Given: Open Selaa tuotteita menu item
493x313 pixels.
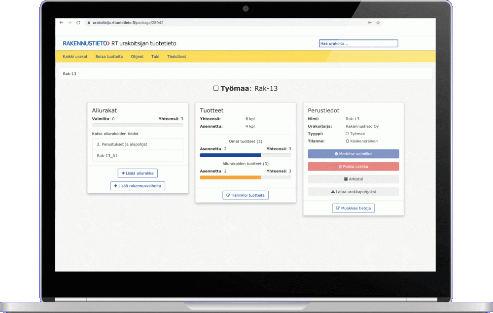Looking at the screenshot, I should coord(109,57).
